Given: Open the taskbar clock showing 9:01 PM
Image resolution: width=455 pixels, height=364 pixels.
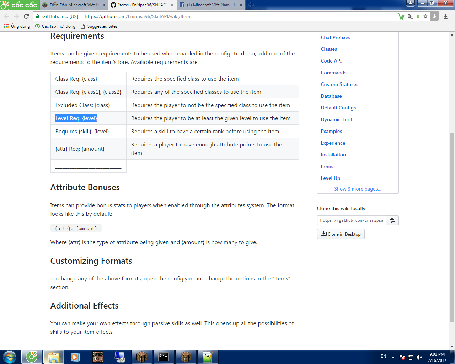Looking at the screenshot, I should (437, 357).
